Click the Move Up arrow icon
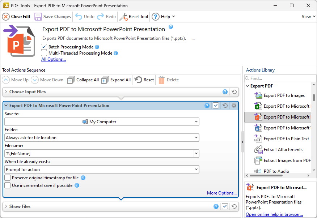 pos(6,80)
